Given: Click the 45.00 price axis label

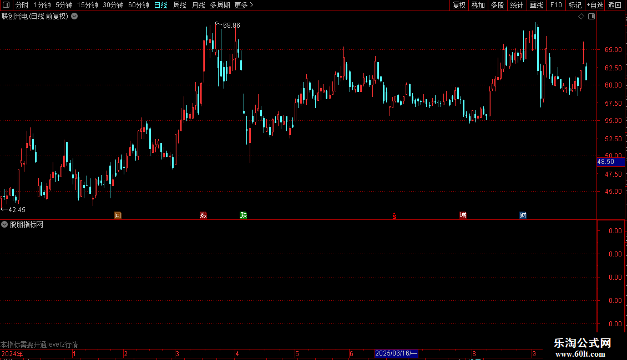Looking at the screenshot, I should click(613, 192).
